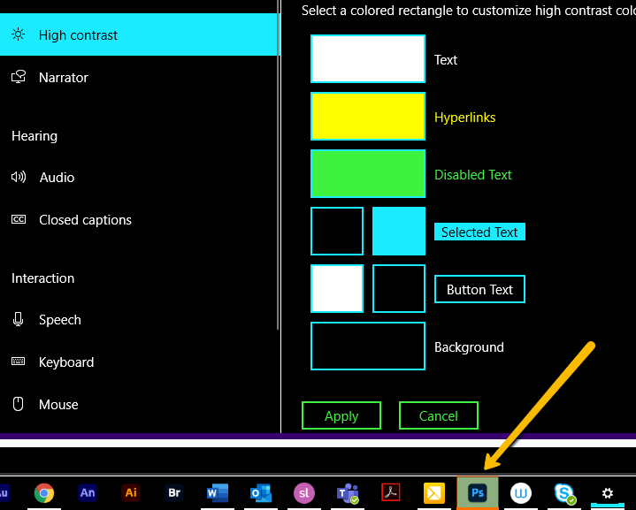Go to Narrator settings
This screenshot has width=636, height=510.
[63, 78]
